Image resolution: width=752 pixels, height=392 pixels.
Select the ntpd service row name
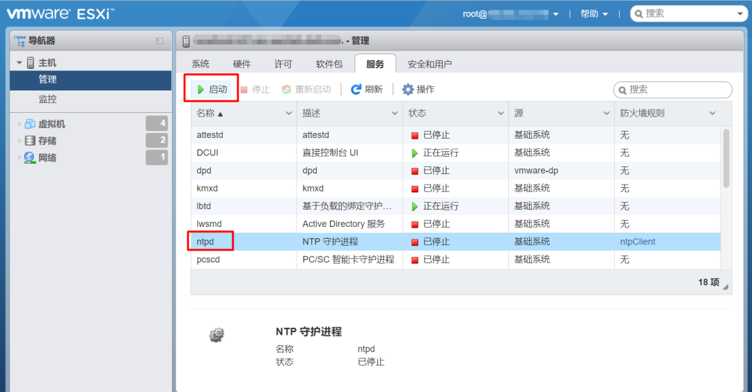click(205, 242)
